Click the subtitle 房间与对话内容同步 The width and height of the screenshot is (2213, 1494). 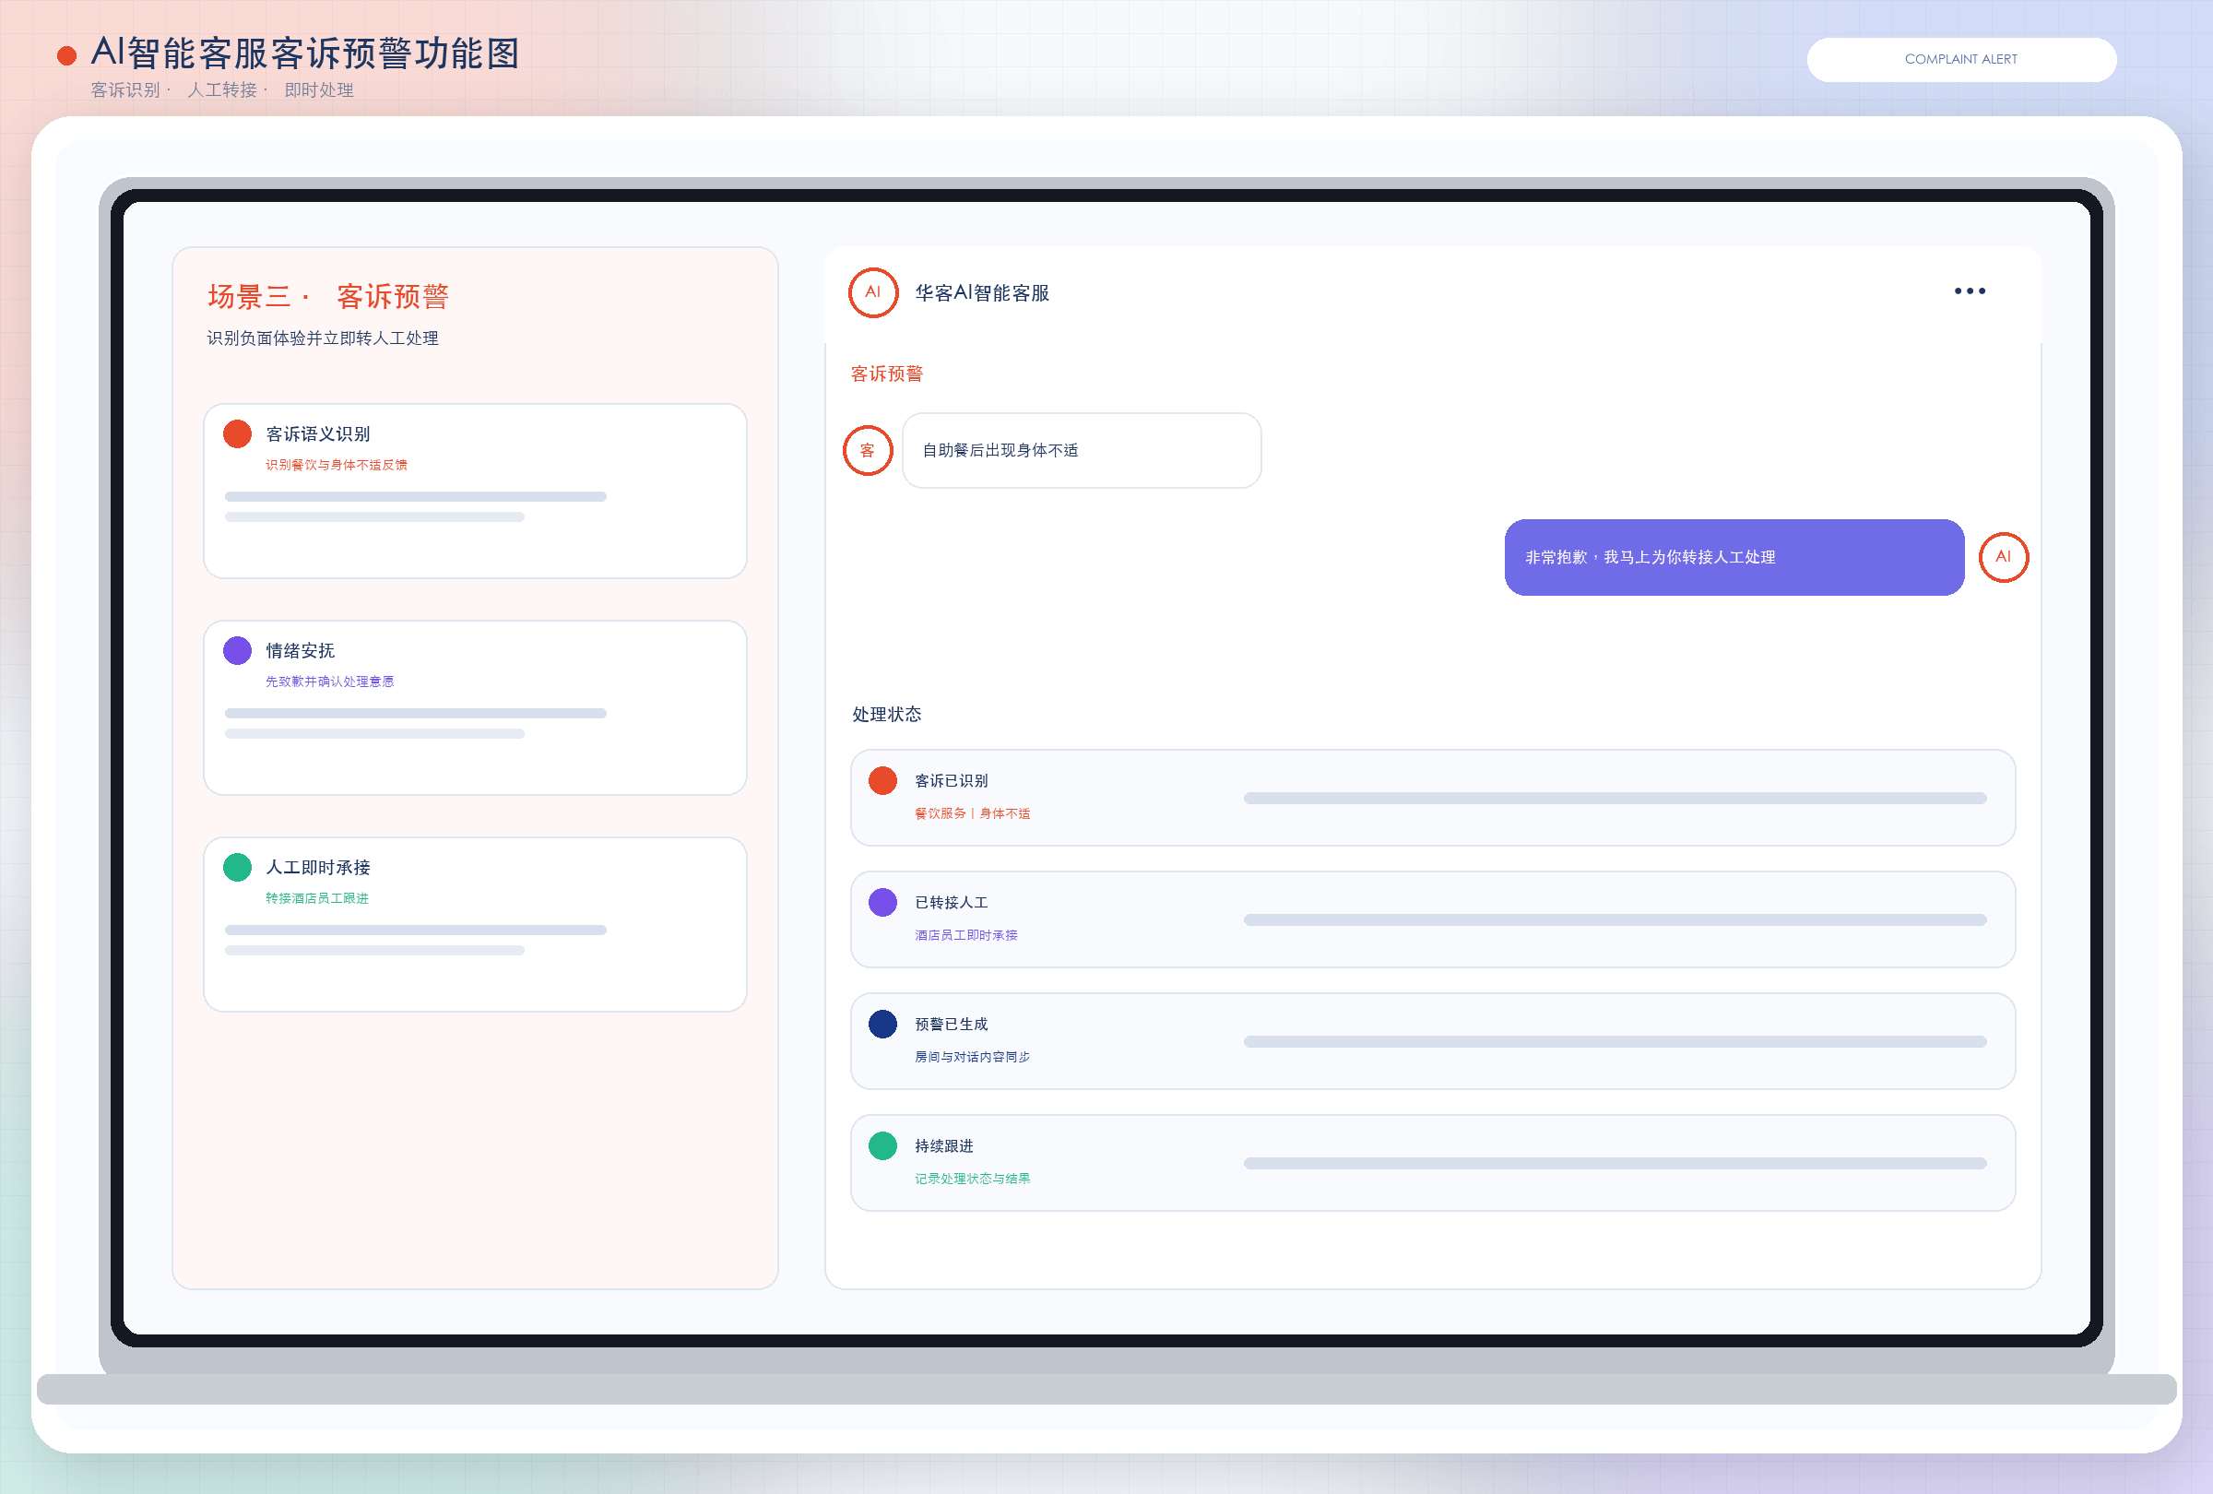[x=972, y=1057]
